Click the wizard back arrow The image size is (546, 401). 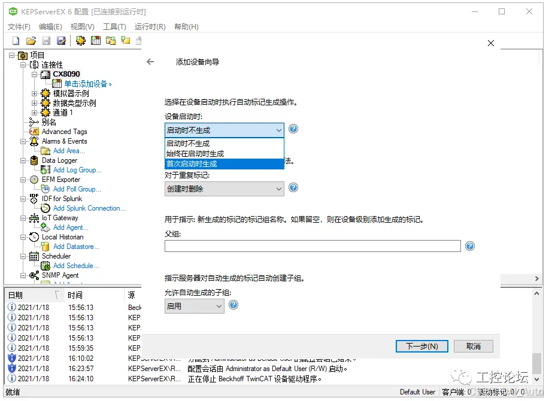click(x=150, y=62)
